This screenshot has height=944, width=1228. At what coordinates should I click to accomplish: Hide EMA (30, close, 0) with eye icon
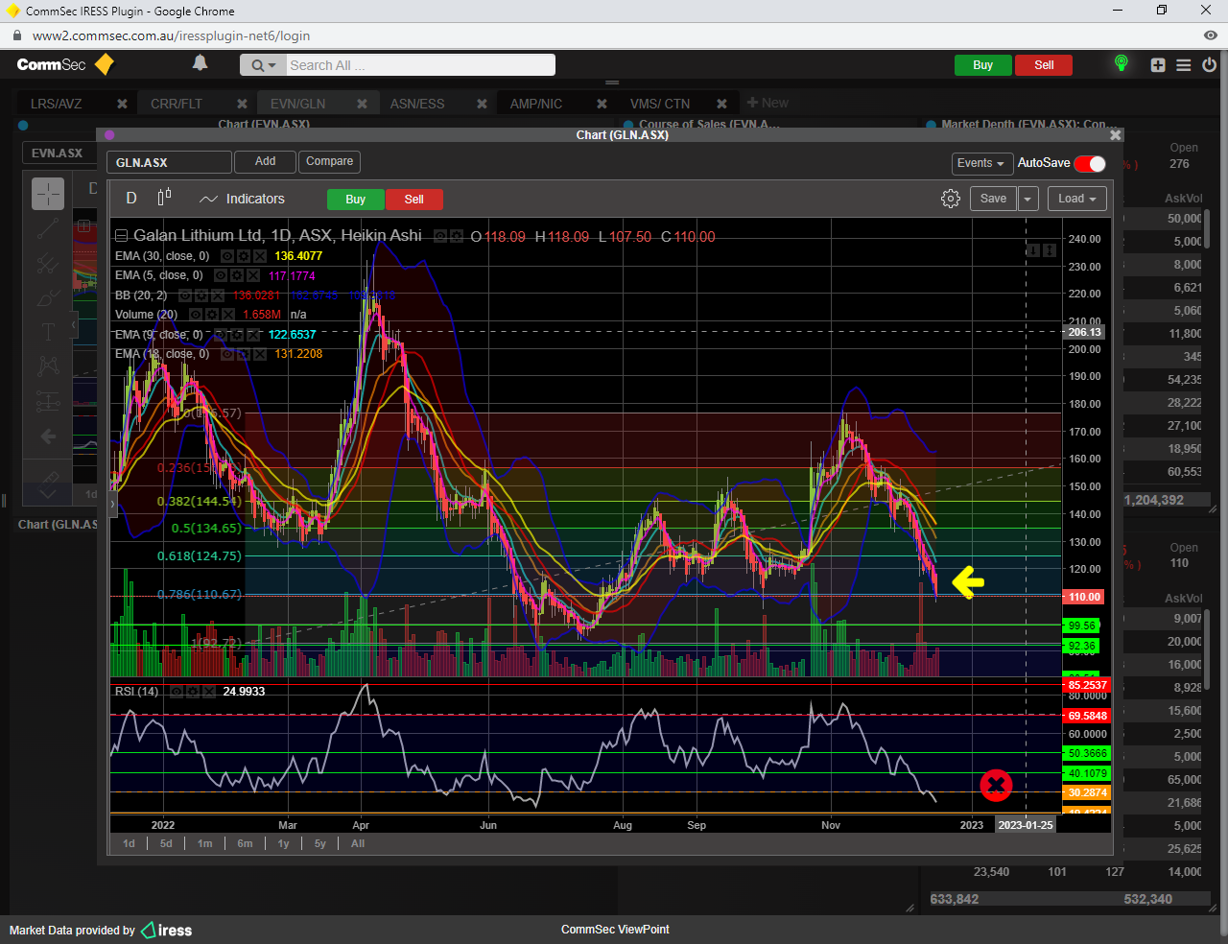click(x=227, y=256)
